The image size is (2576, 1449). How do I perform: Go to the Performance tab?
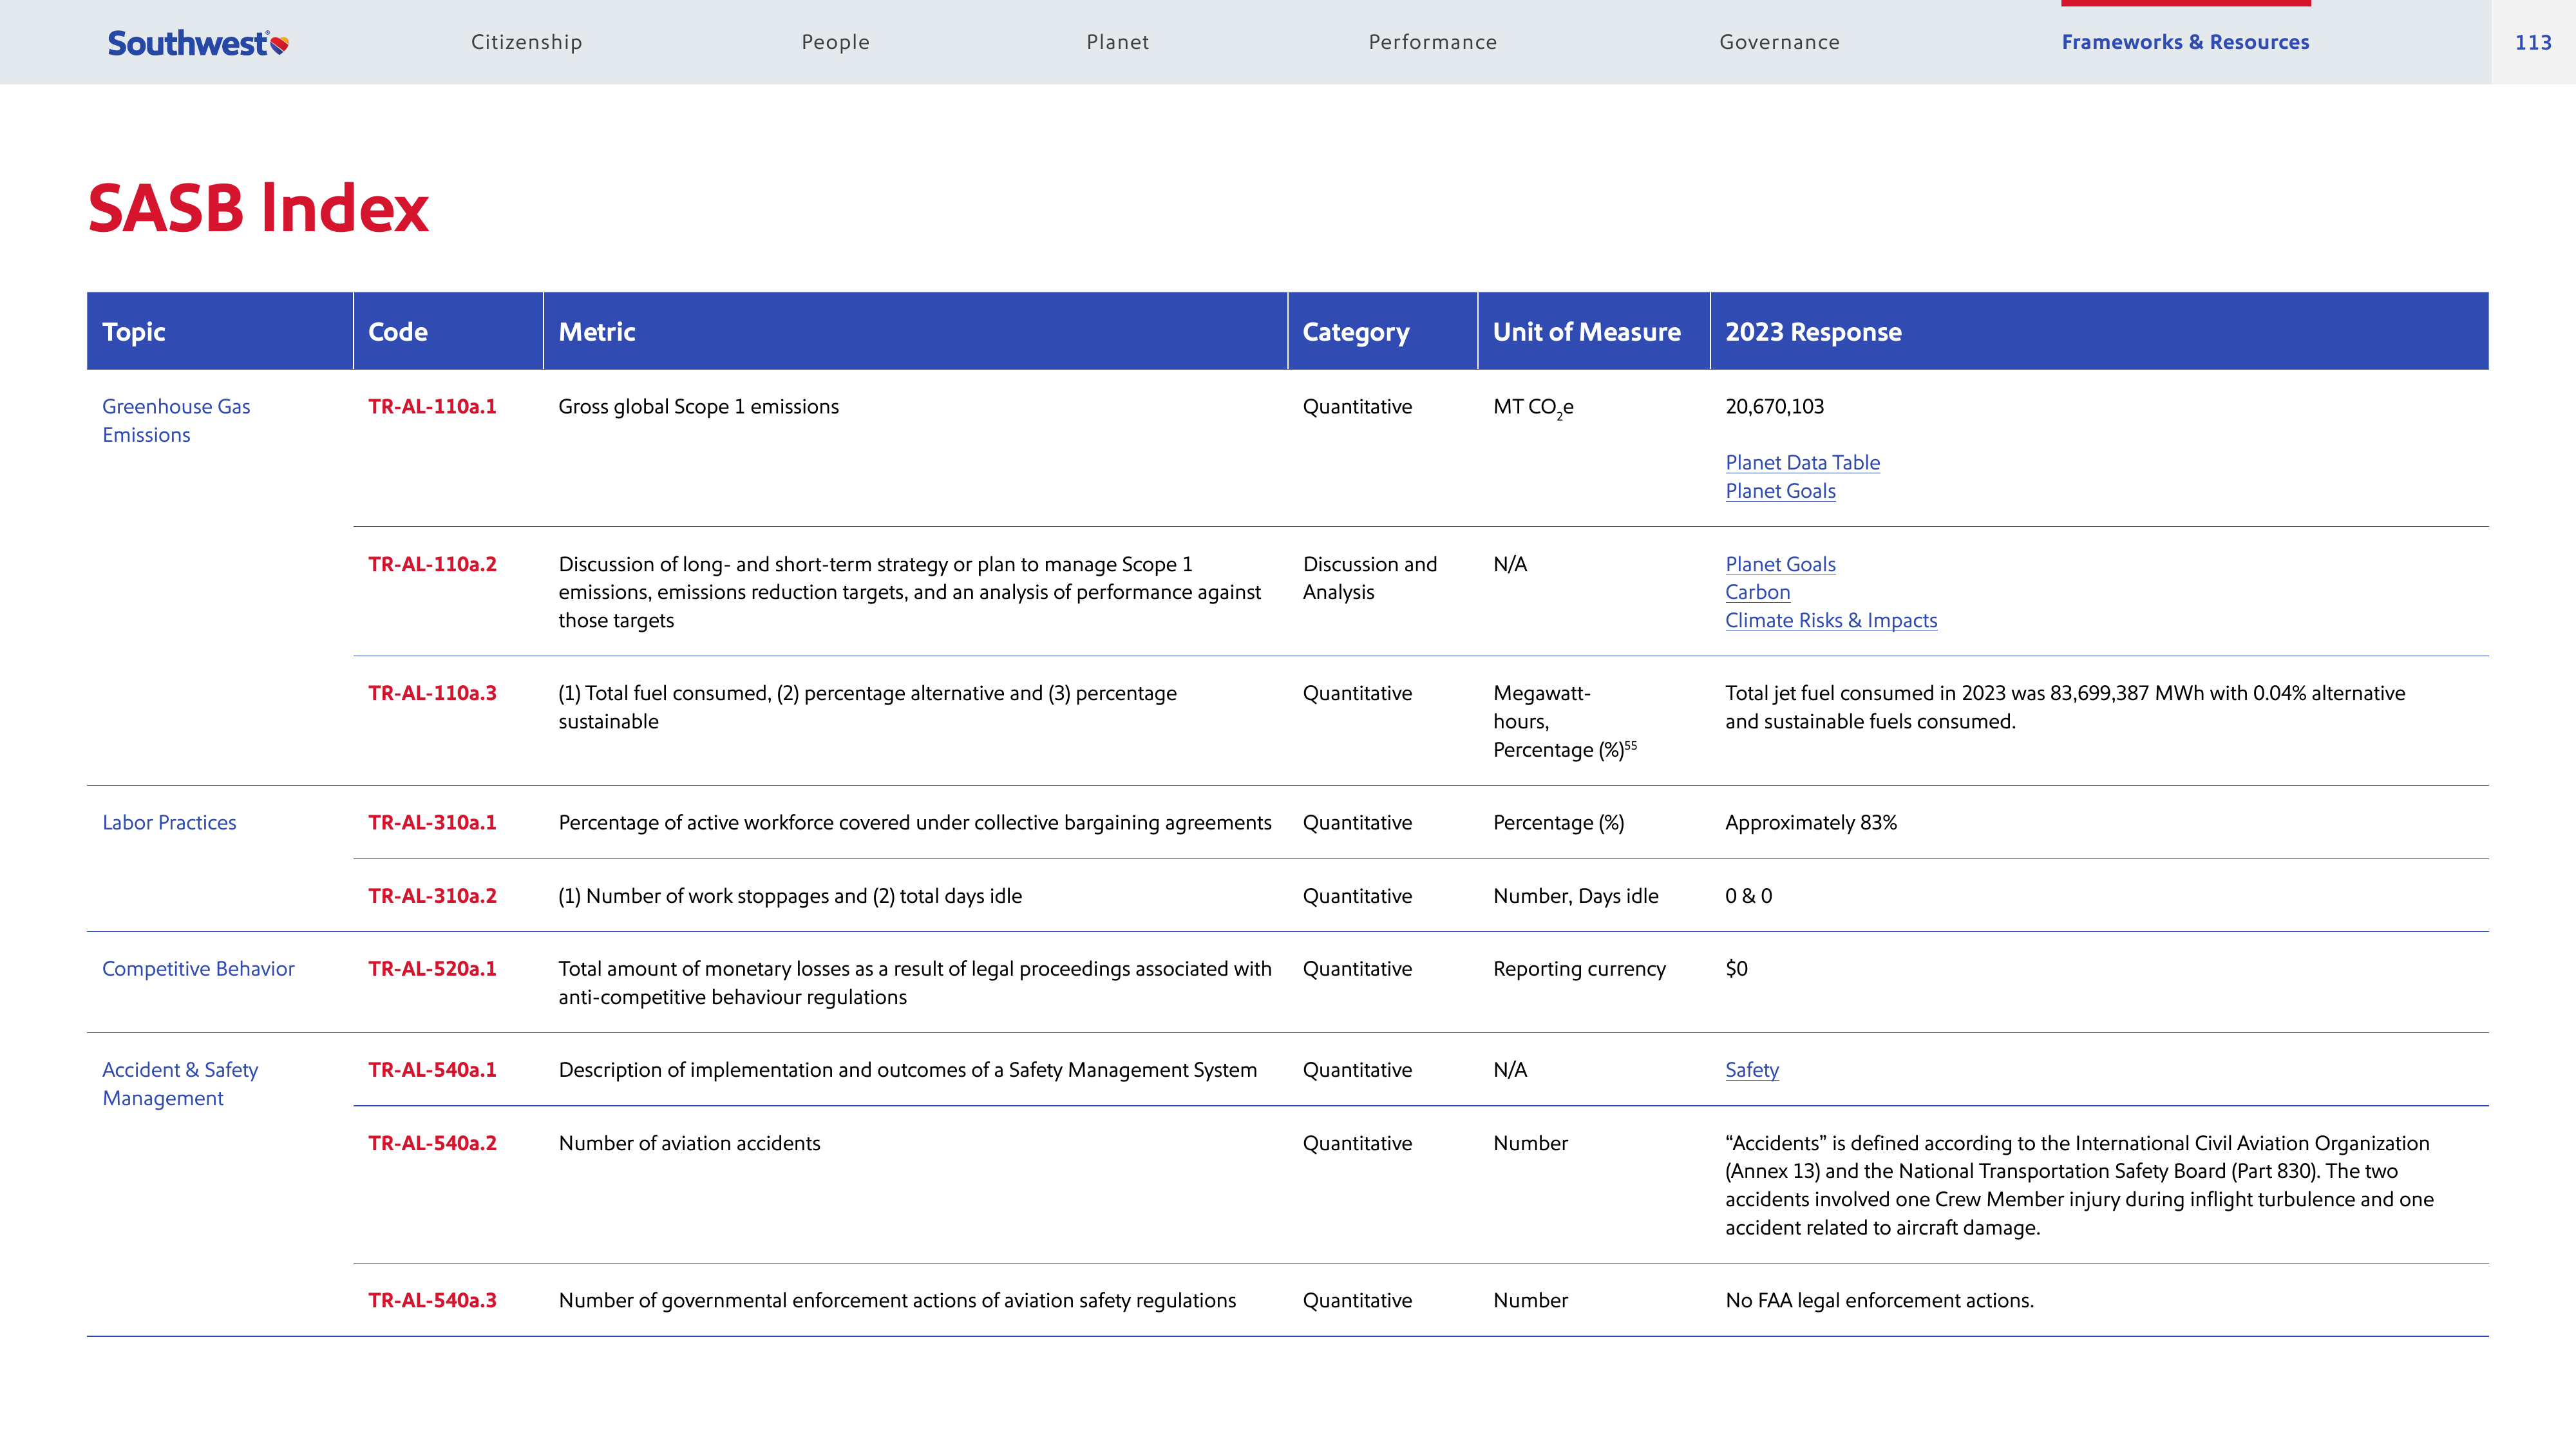pyautogui.click(x=1433, y=42)
